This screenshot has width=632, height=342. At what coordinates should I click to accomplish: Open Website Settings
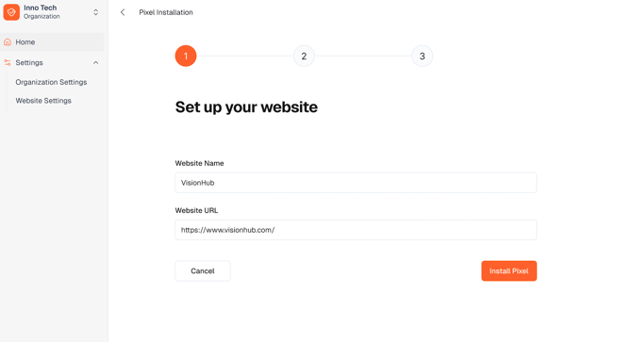[43, 101]
